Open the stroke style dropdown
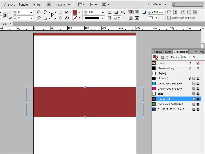 click(x=103, y=18)
